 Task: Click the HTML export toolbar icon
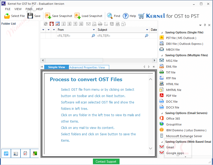coord(118,24)
